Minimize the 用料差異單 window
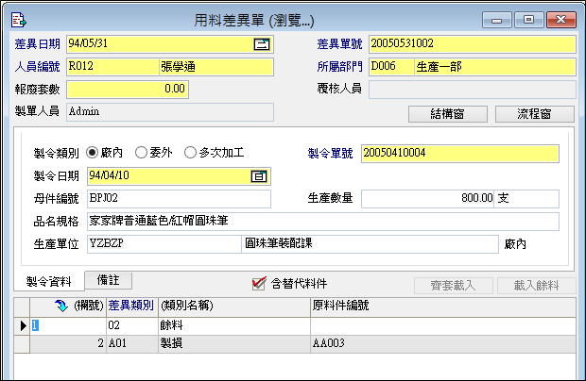The image size is (586, 381). [x=497, y=18]
